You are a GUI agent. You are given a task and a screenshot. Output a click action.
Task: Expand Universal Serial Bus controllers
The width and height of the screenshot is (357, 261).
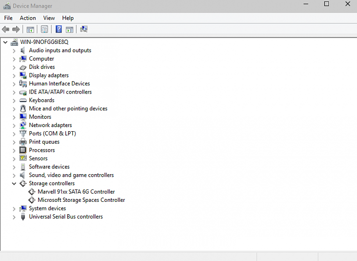[14, 217]
